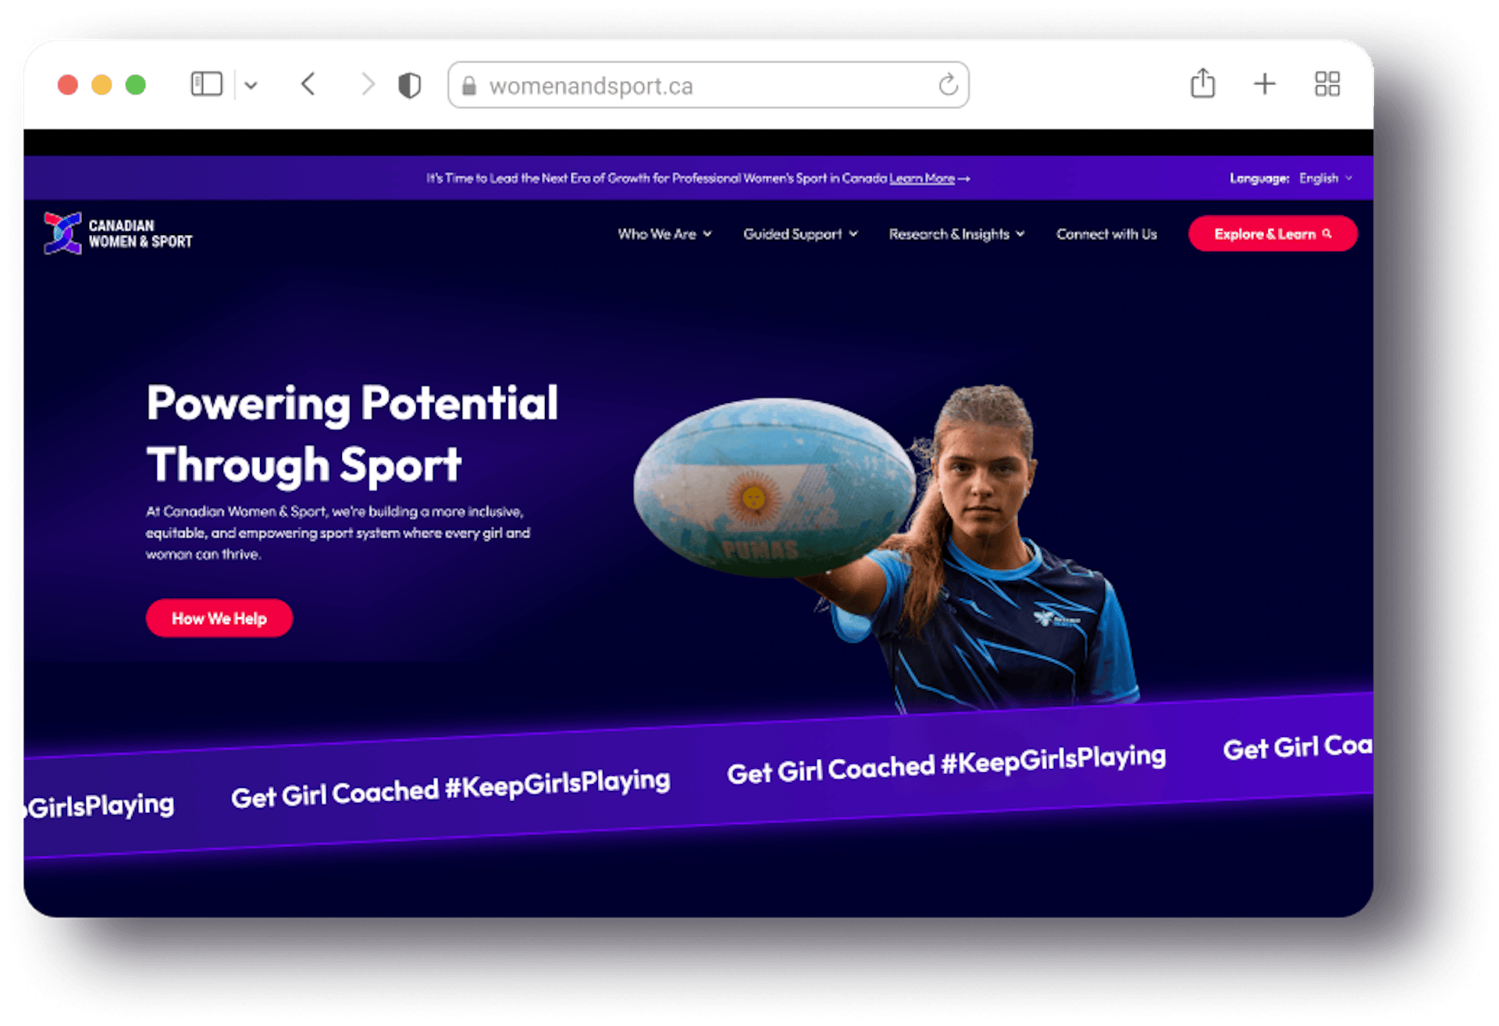Viewport: 1499px width, 1026px height.
Task: Click the womenandsport.ca address field
Action: 708,85
